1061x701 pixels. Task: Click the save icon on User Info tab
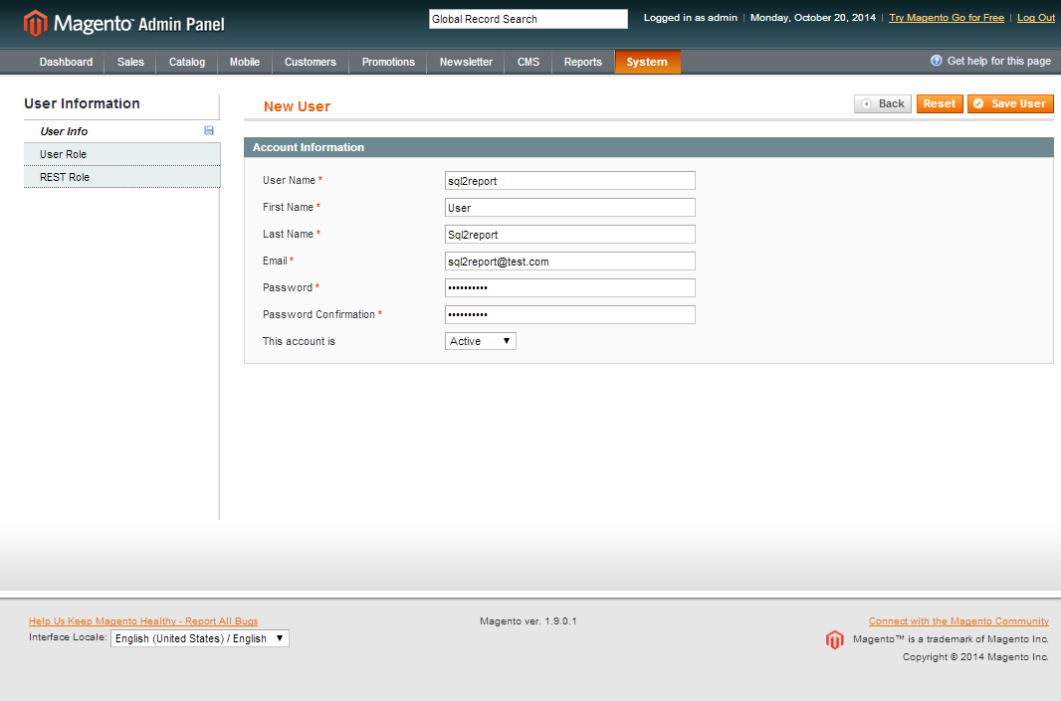coord(209,130)
